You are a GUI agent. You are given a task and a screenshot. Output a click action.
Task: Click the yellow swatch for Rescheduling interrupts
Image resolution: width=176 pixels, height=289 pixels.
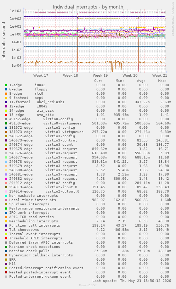pos(6,221)
